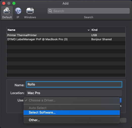
Task: Select the Default printer browser icon
Action: coord(7,11)
